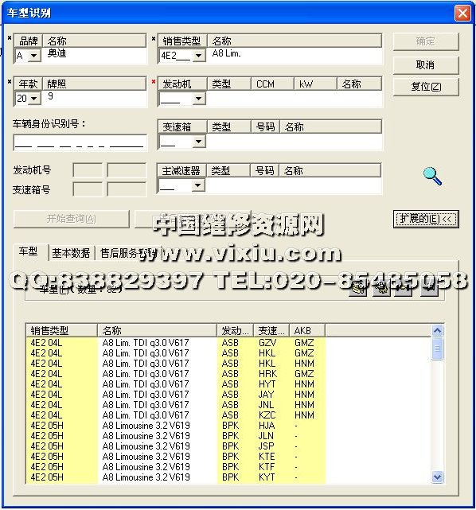Screen dimensions: 476x510
Task: Sort list by 销售类型 column header
Action: (61, 330)
